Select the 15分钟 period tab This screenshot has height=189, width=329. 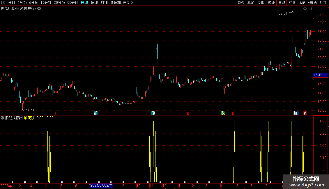point(46,3)
